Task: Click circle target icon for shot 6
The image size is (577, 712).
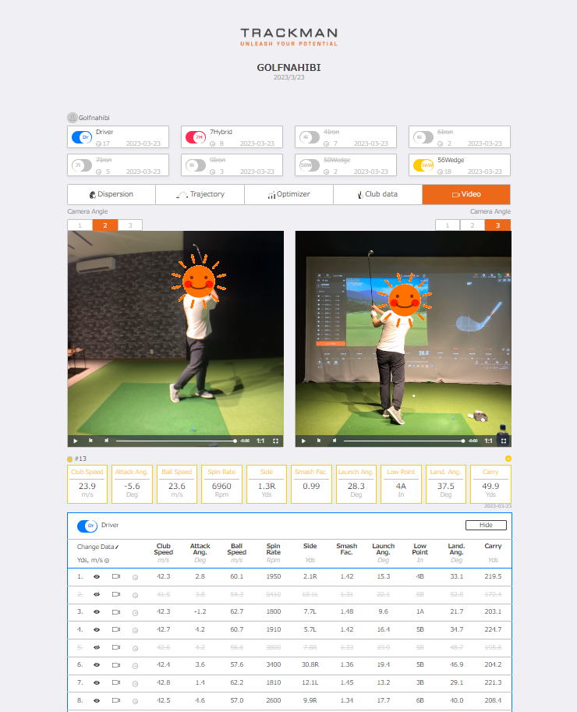Action: pos(136,666)
